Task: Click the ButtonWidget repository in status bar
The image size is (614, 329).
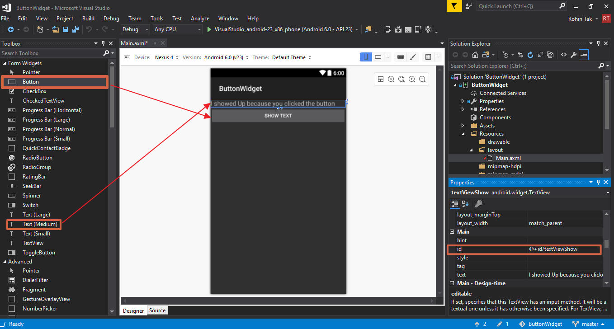Action: [x=540, y=324]
